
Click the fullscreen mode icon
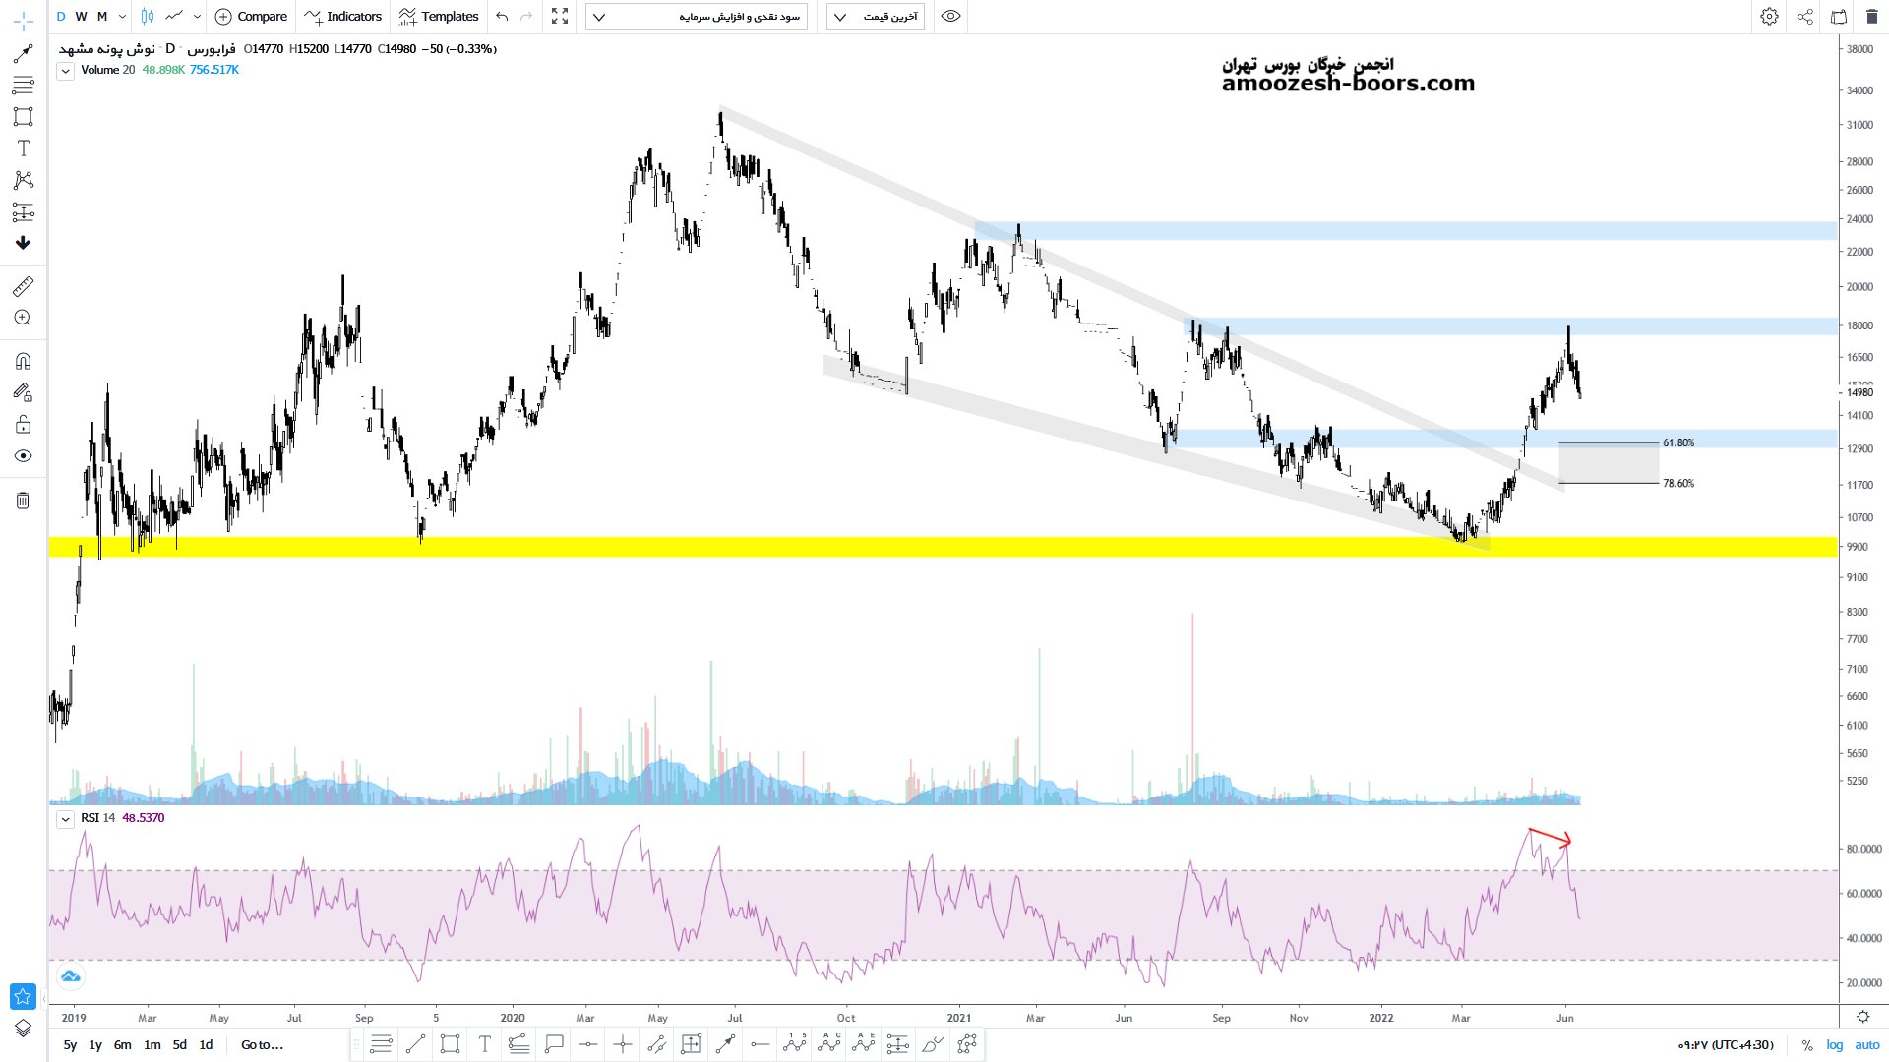560,17
